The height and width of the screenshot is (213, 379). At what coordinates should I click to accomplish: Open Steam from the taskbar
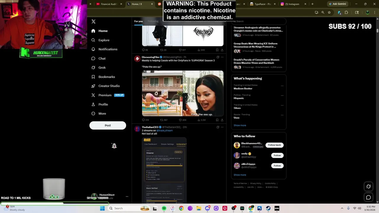268,208
